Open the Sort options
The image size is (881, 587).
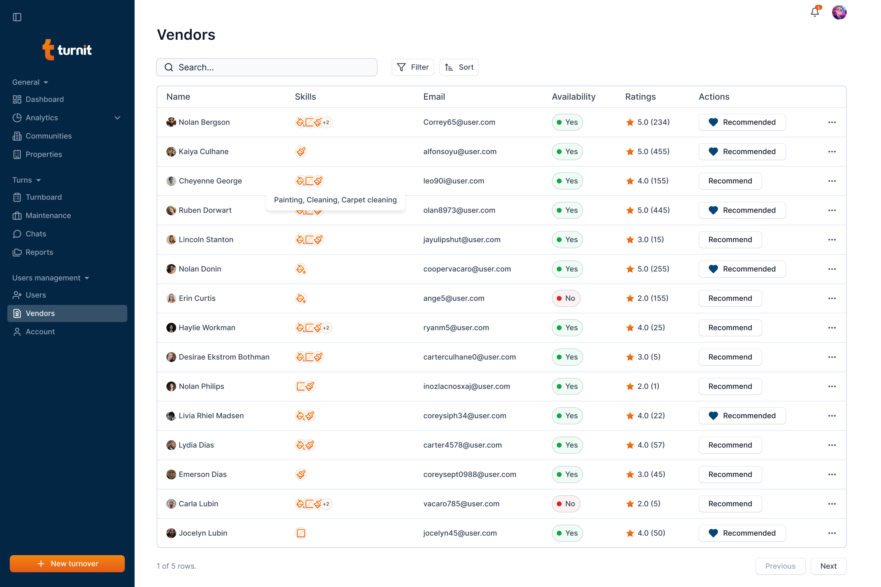click(459, 67)
